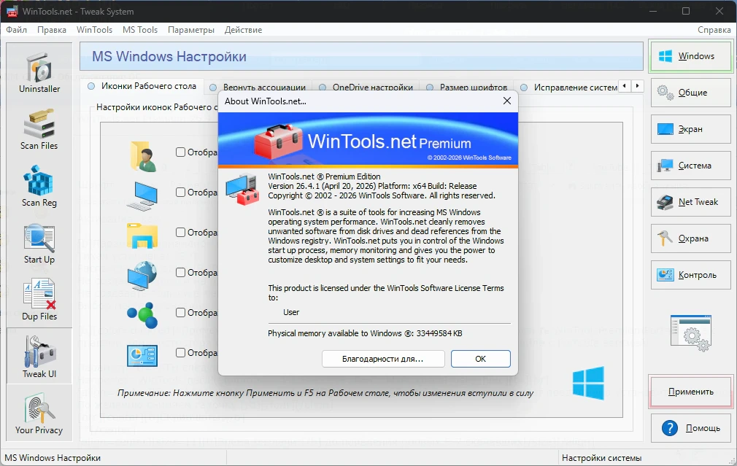The image size is (737, 466).
Task: Open the Система settings section
Action: click(690, 166)
